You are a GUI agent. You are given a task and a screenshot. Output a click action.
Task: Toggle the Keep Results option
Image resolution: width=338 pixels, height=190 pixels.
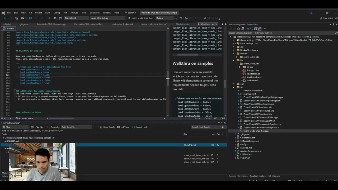coord(101,127)
